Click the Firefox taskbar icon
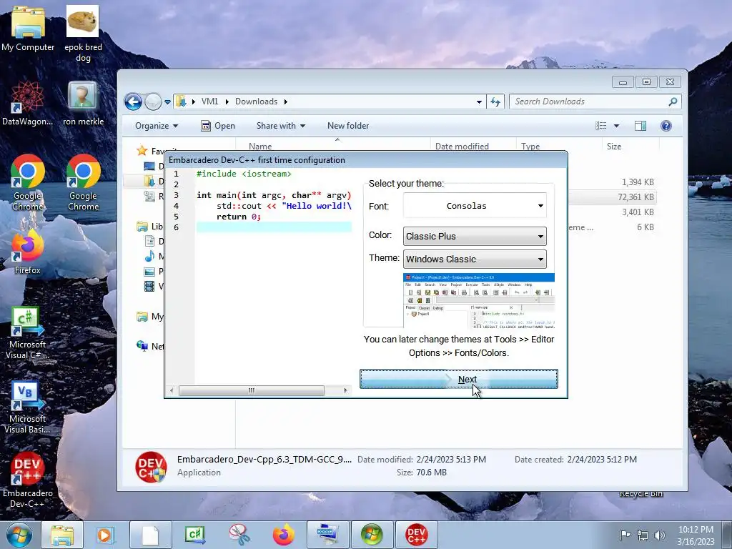 (283, 535)
